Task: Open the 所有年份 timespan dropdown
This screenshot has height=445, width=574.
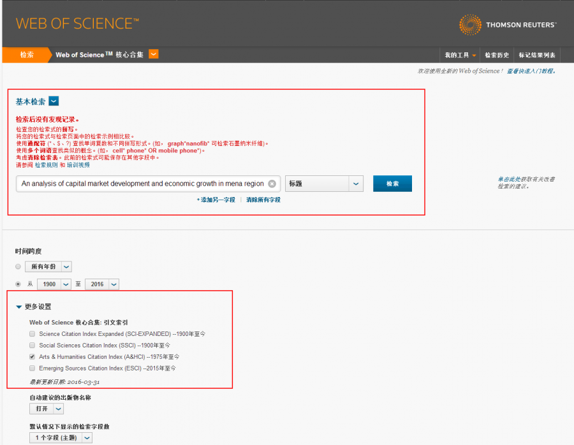Action: coord(48,266)
